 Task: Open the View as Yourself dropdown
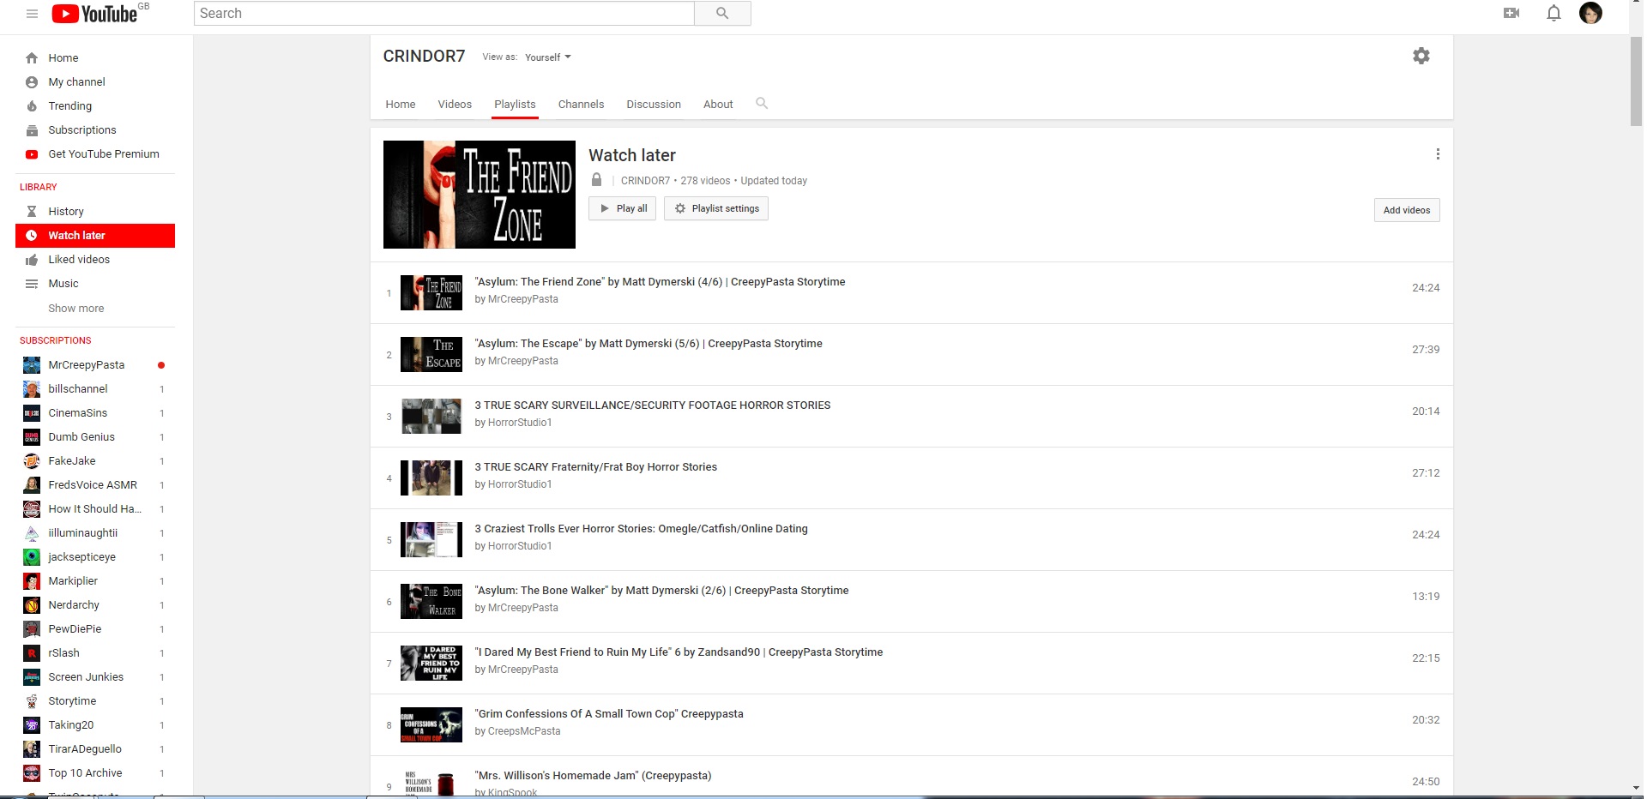pyautogui.click(x=547, y=57)
